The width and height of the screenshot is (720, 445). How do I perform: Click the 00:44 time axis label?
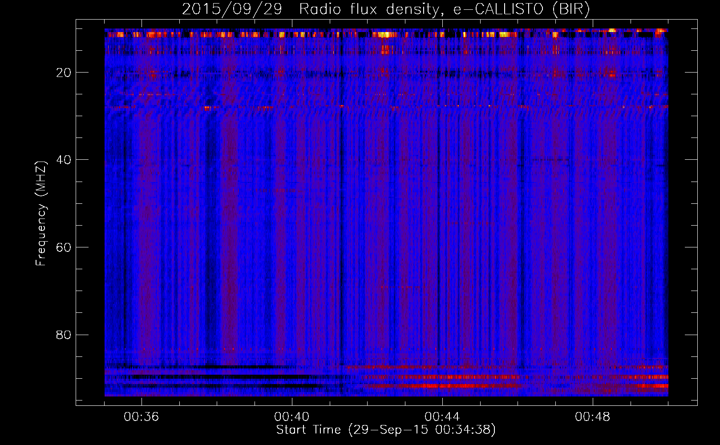[442, 417]
